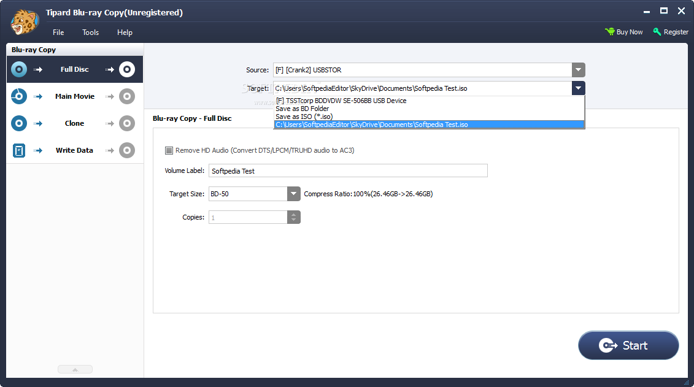Click the target disc icon in Full Disc row

tap(127, 69)
